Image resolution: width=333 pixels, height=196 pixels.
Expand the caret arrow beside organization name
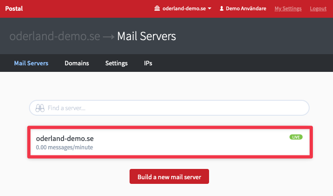coord(210,9)
